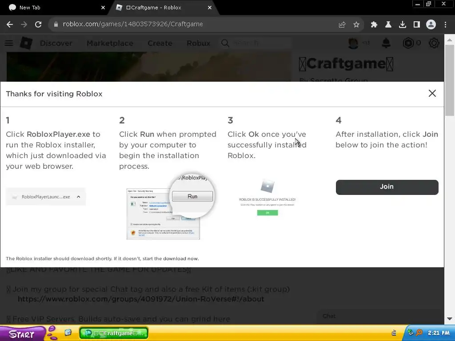
Task: Open the Chrome three-dot menu
Action: pyautogui.click(x=445, y=25)
